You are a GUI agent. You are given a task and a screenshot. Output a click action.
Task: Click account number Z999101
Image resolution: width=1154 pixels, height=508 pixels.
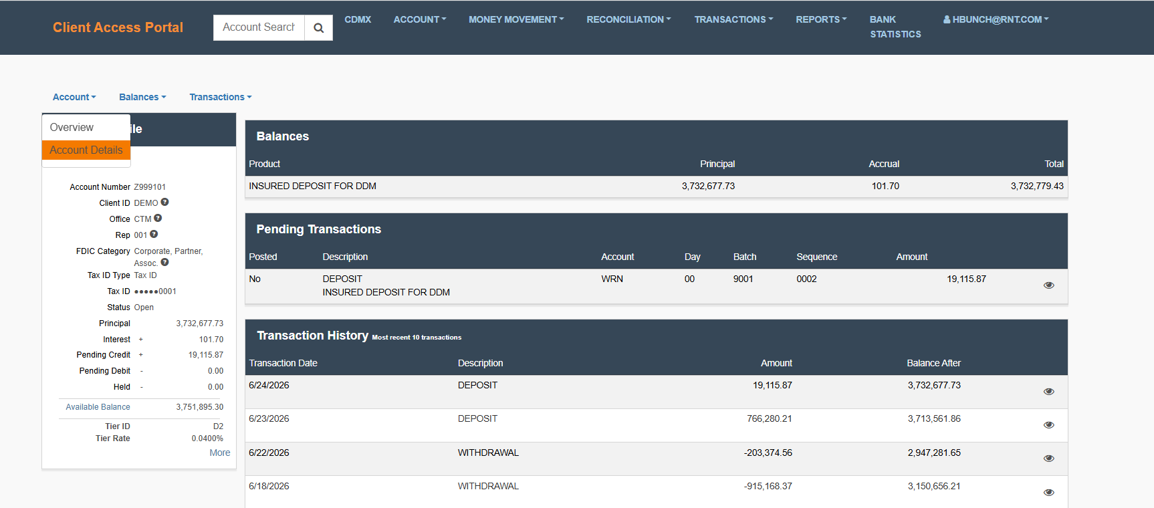pyautogui.click(x=150, y=187)
